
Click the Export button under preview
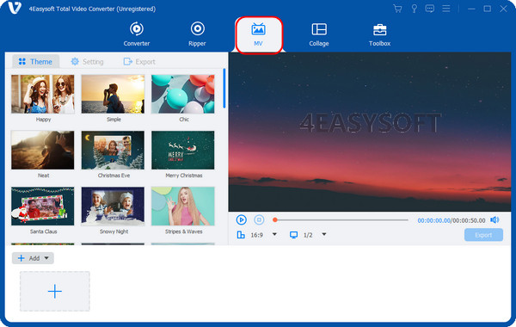483,235
